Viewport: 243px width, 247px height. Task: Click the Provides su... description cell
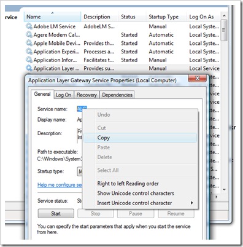click(99, 68)
